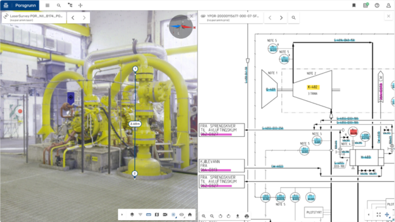Select the LaserSurvey POR_NII_B174 panel title
Viewport: 395px width, 222px height.
(x=36, y=16)
